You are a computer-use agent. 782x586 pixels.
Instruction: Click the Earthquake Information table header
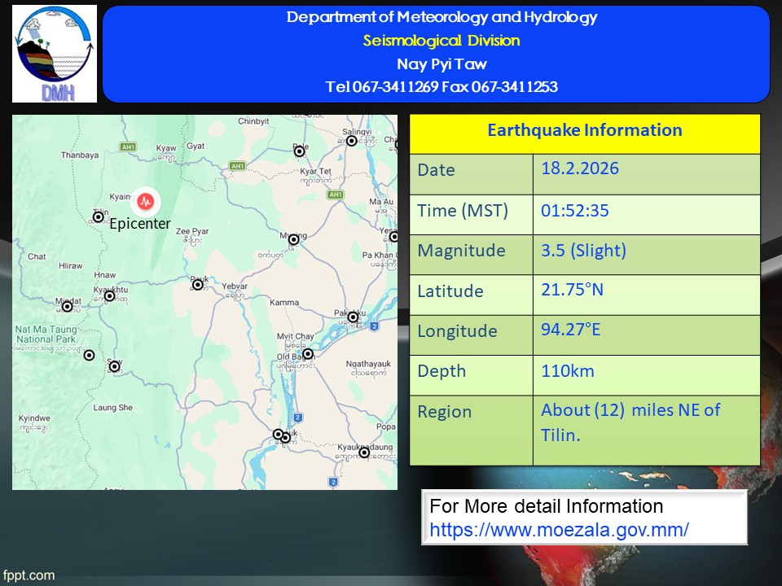[584, 130]
